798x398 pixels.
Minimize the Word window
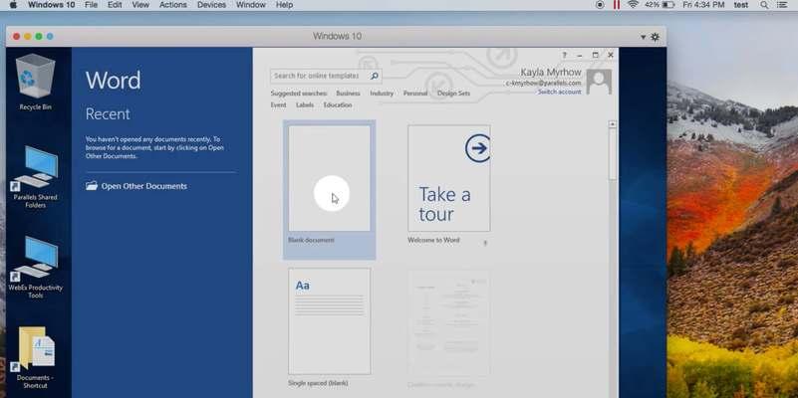(x=579, y=55)
